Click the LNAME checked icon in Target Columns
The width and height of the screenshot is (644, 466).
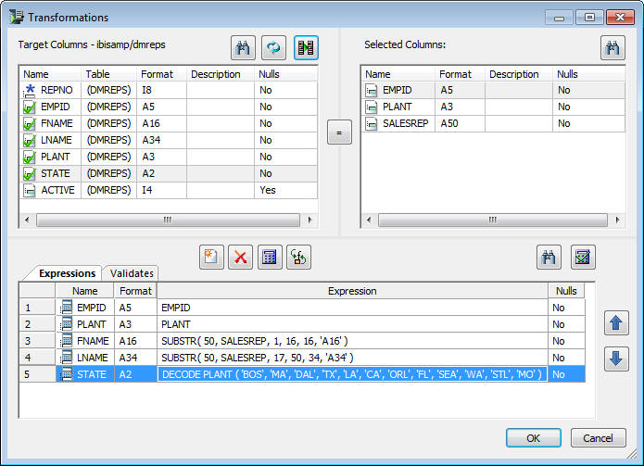click(x=30, y=141)
